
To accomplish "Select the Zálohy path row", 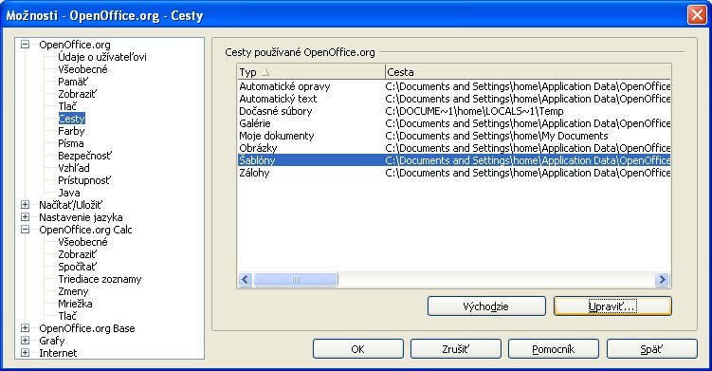I will pos(454,173).
